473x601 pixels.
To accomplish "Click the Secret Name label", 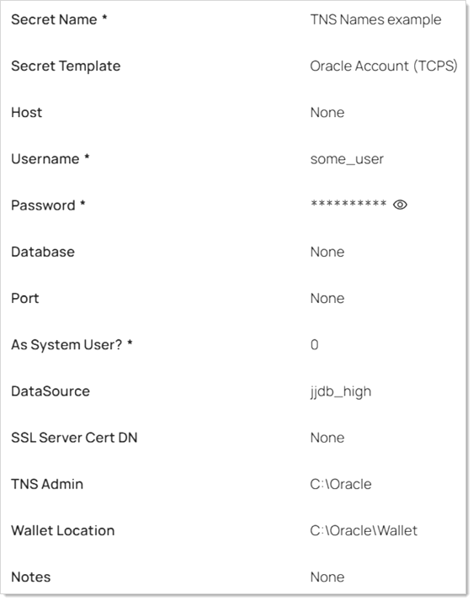I will point(59,19).
